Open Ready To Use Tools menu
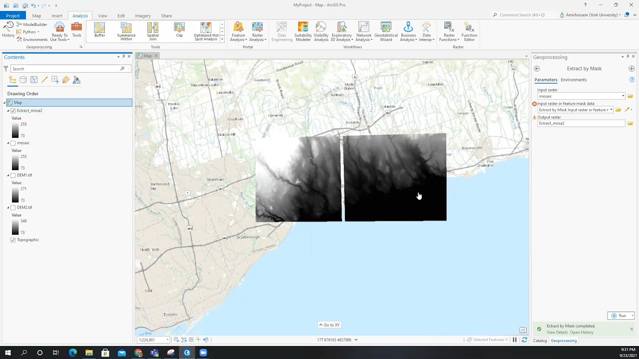This screenshot has height=359, width=639. (x=59, y=32)
